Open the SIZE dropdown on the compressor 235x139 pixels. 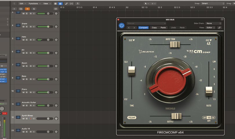pos(132,40)
